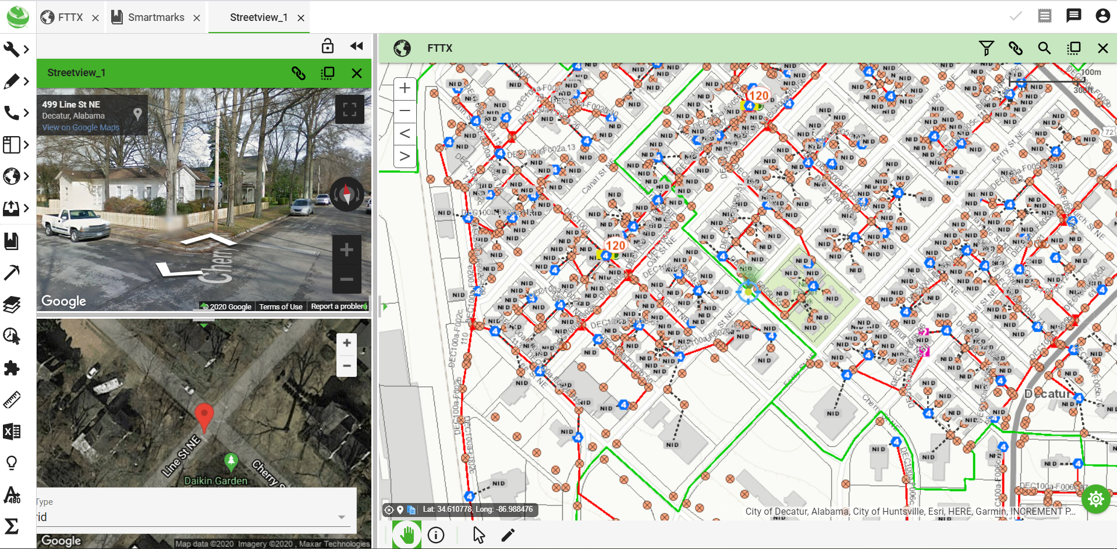Enable the arrow selection tool
The height and width of the screenshot is (549, 1117).
click(x=477, y=534)
